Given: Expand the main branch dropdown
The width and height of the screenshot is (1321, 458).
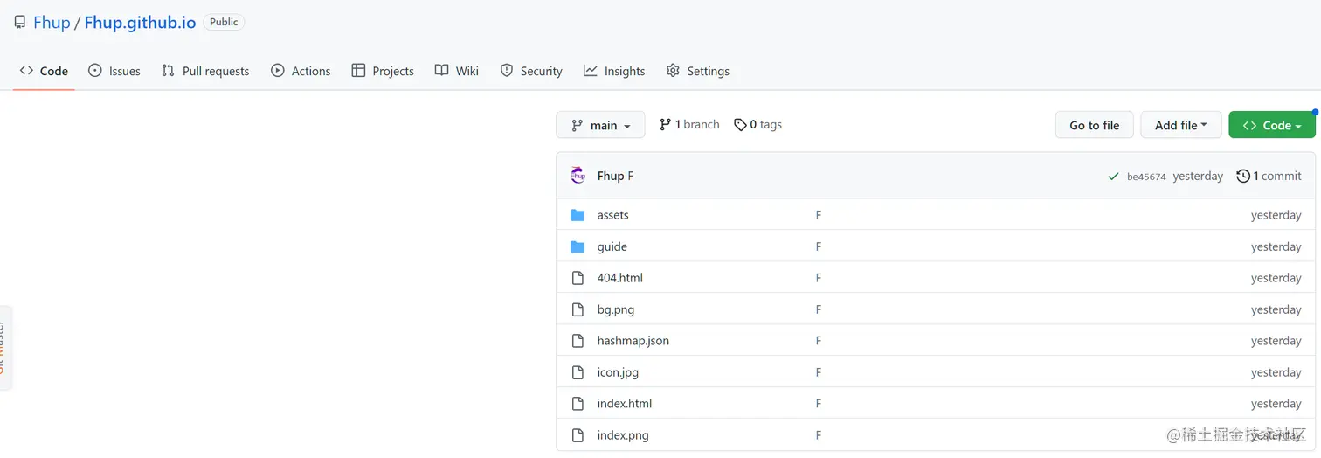Looking at the screenshot, I should click(600, 125).
